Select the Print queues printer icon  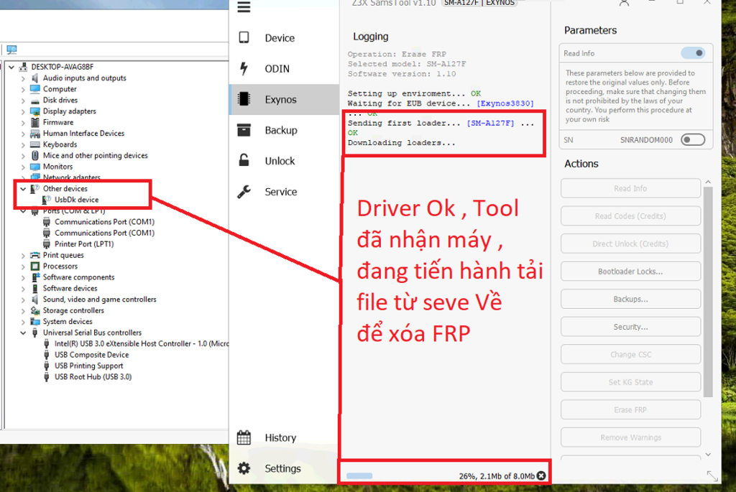tap(34, 255)
